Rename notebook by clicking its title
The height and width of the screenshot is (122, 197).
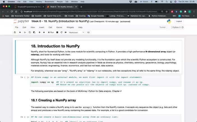click(60, 21)
